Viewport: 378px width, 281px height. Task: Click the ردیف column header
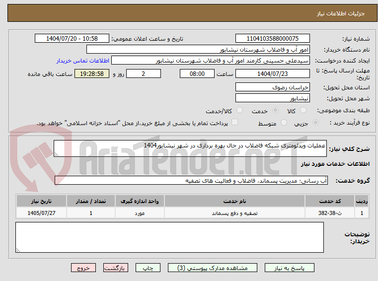click(x=362, y=201)
